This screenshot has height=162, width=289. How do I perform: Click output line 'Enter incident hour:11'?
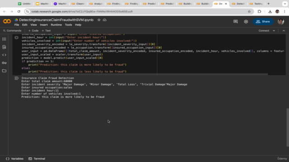40,90
